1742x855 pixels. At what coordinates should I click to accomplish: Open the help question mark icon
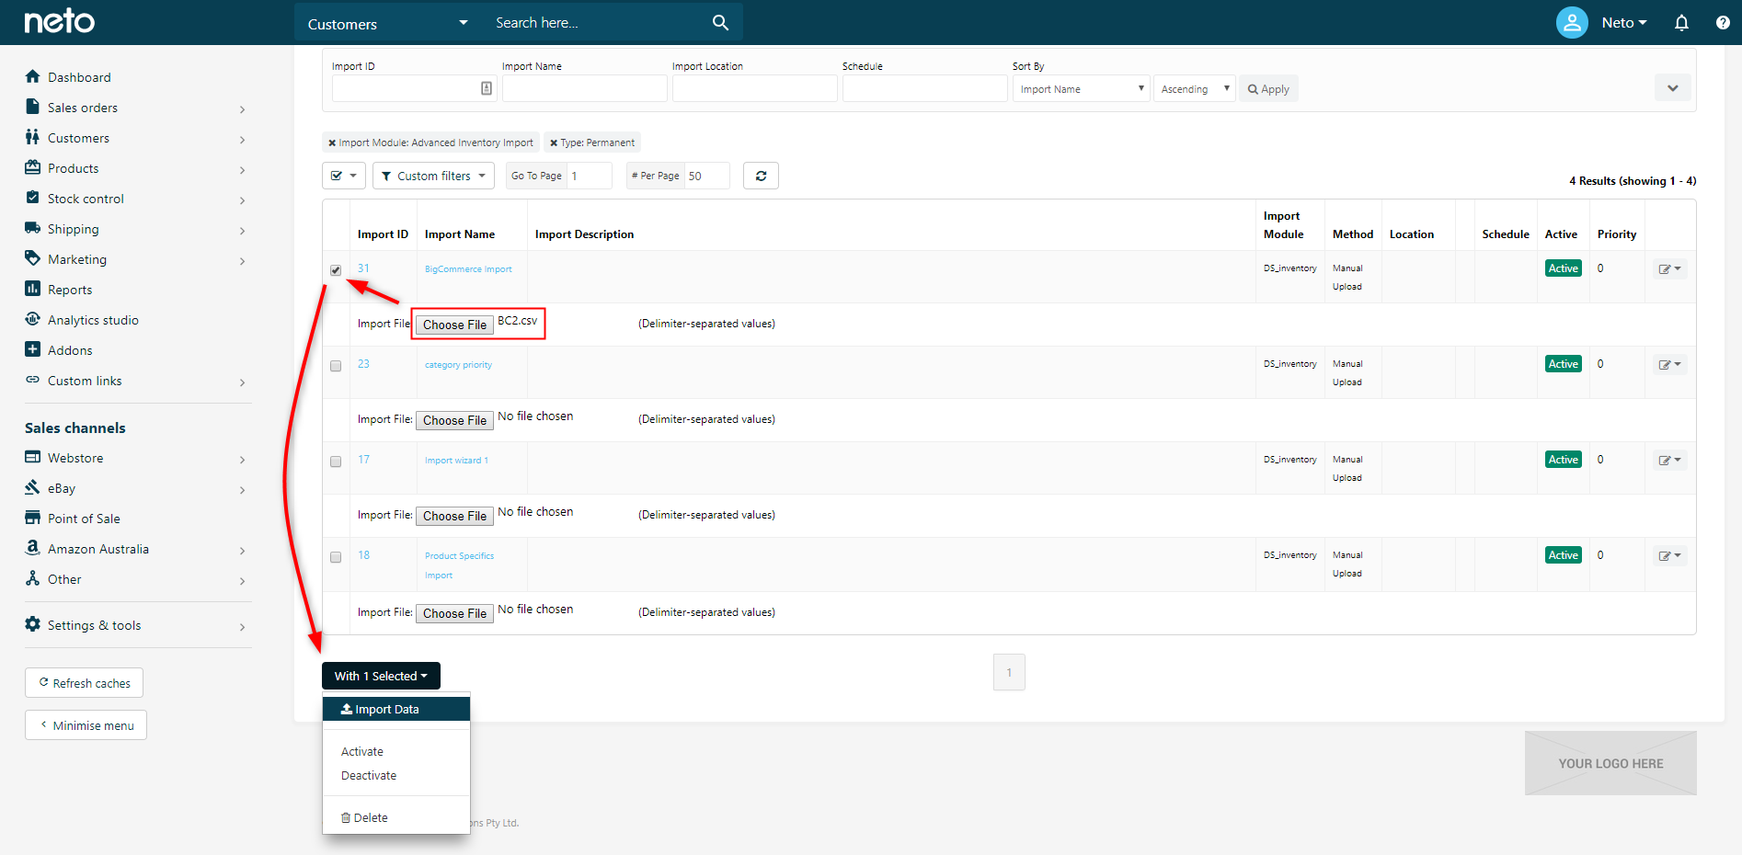pos(1723,23)
